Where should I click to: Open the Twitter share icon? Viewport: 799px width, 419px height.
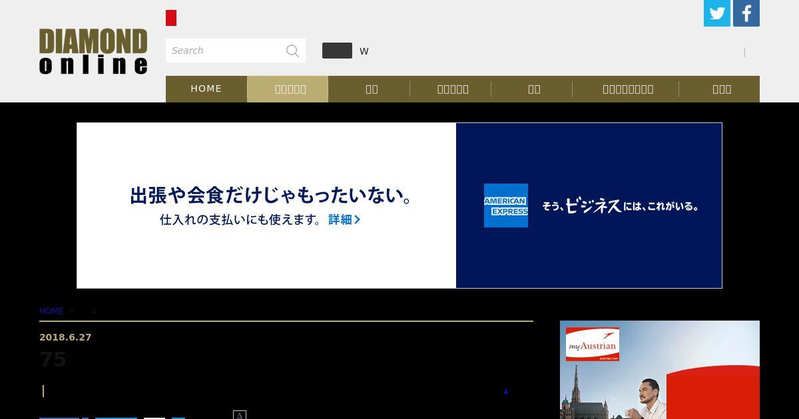pyautogui.click(x=717, y=13)
